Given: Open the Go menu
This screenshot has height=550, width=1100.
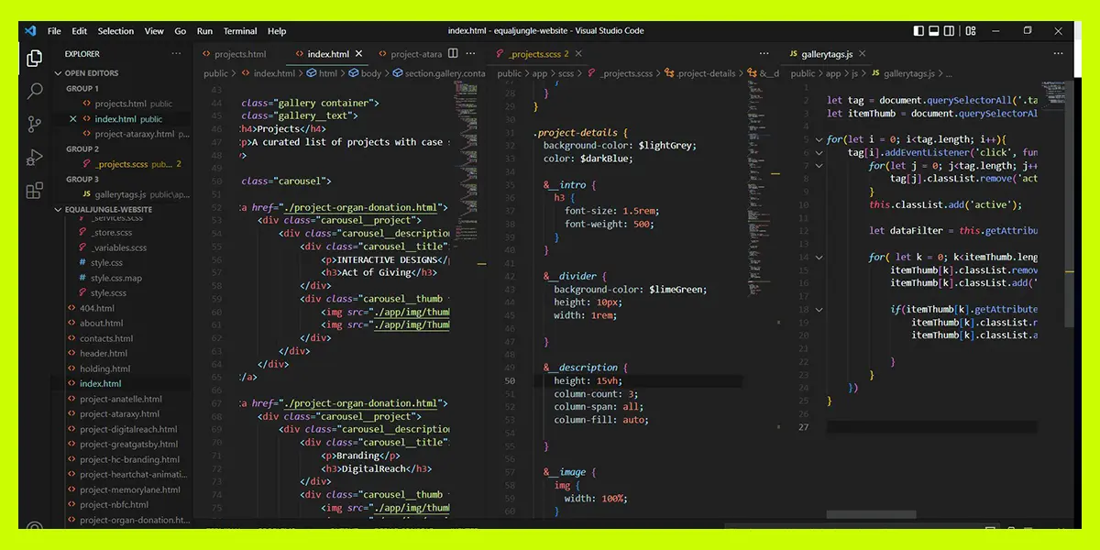Looking at the screenshot, I should [180, 31].
